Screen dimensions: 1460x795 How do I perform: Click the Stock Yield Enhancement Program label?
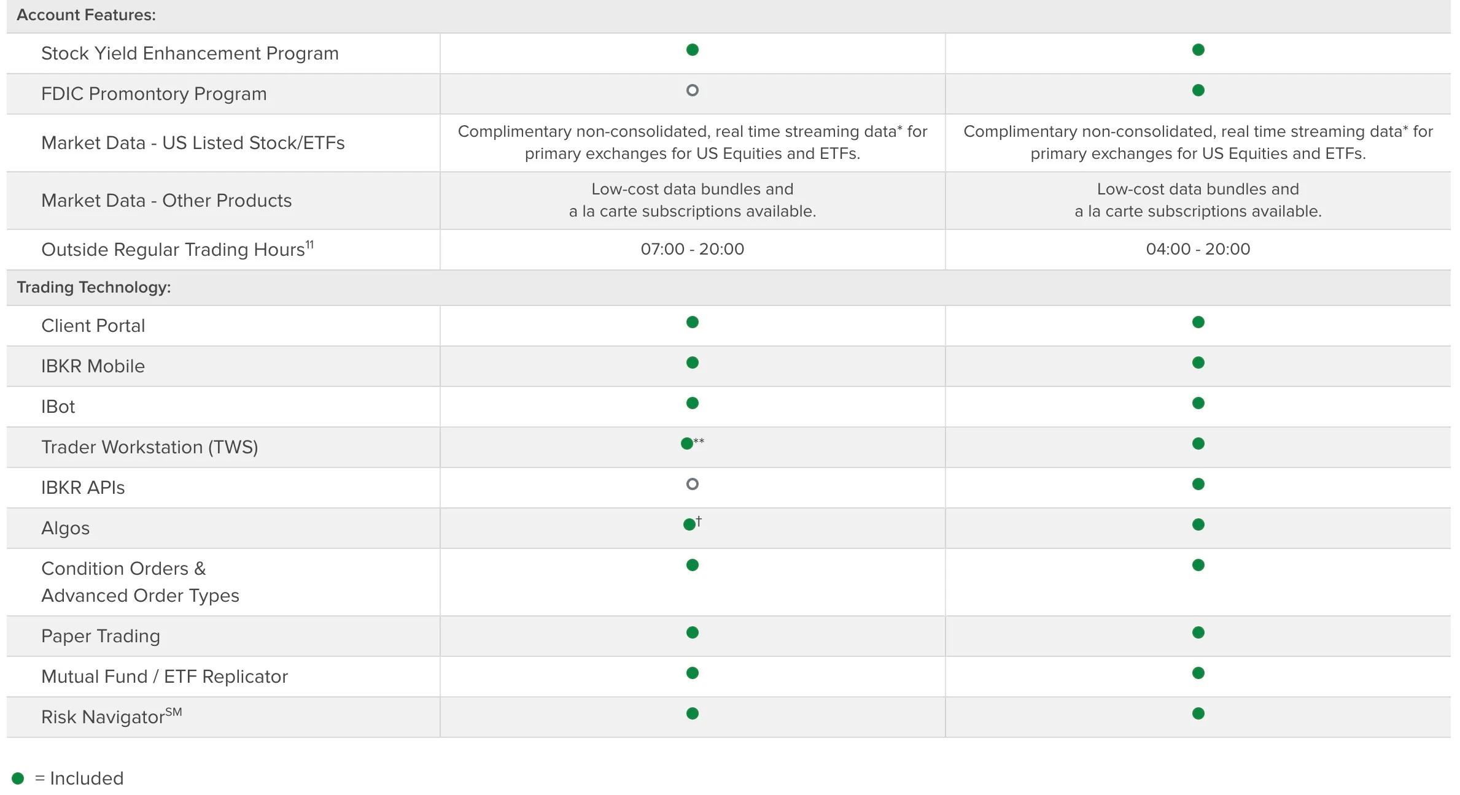coord(190,54)
